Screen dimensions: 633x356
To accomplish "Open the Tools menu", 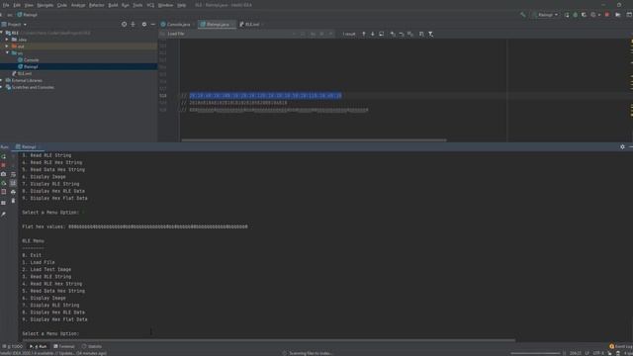I will pyautogui.click(x=137, y=5).
